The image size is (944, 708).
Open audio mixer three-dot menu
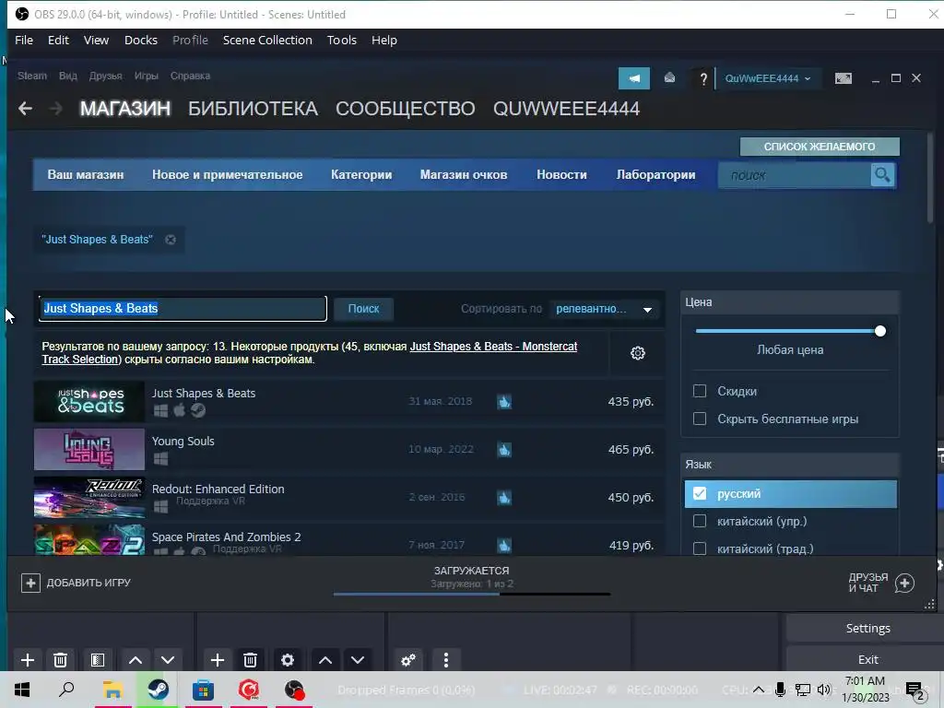point(446,660)
